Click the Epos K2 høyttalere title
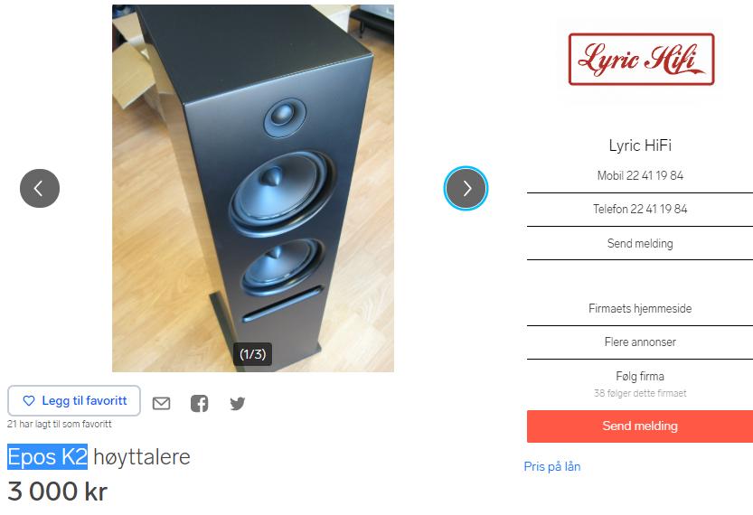Screen dimensions: 753x515 pos(99,457)
